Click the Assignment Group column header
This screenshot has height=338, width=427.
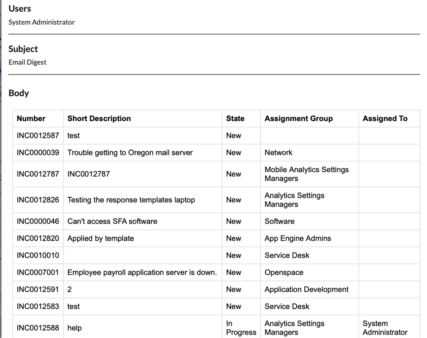(298, 119)
